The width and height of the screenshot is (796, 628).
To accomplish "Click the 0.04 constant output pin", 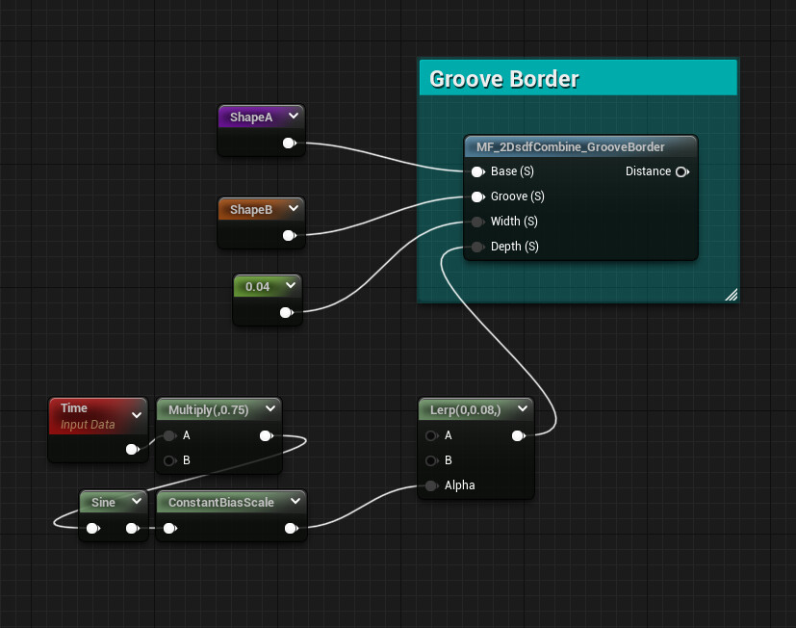I will 286,312.
